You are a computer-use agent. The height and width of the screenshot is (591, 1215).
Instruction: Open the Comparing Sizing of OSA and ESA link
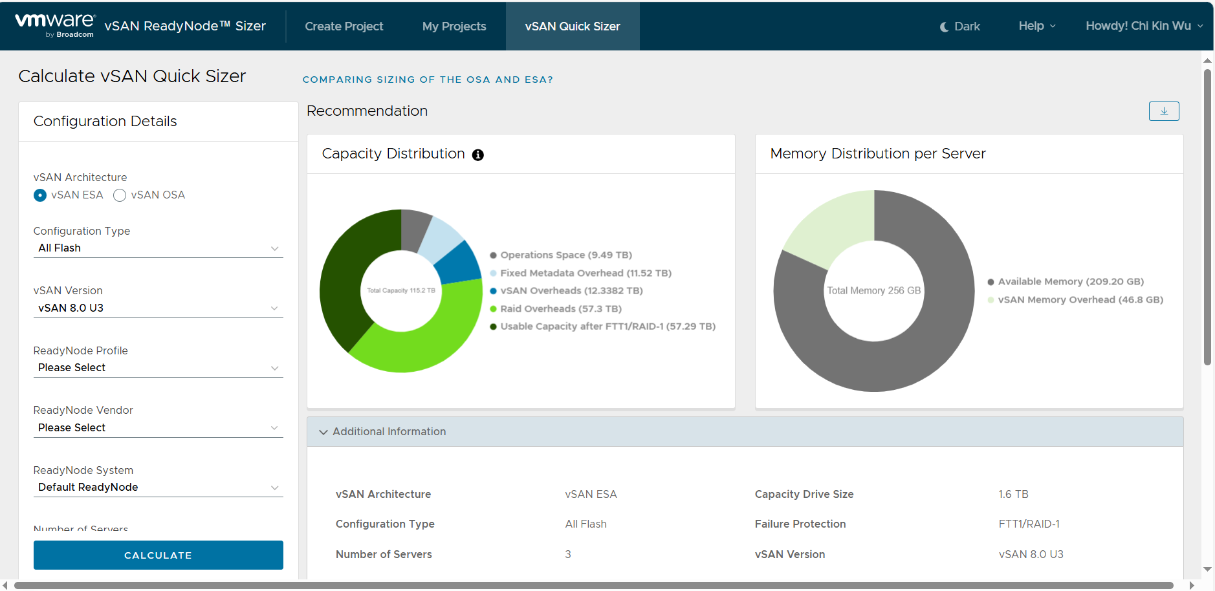pos(428,80)
